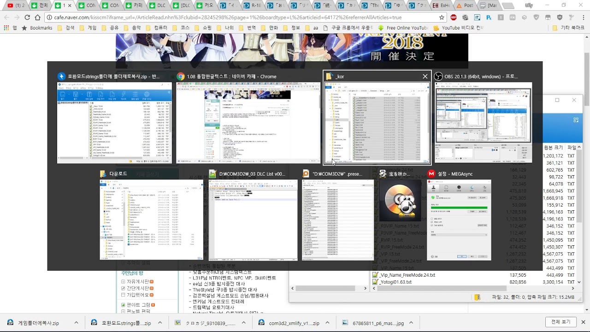This screenshot has height=332, width=590.
Task: Click the archive window view-mode grid icon
Action: (x=576, y=120)
